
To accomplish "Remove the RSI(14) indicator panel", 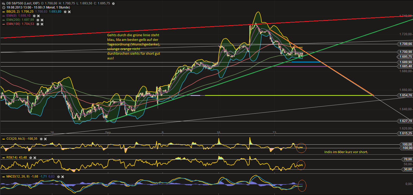I will coord(35,157).
